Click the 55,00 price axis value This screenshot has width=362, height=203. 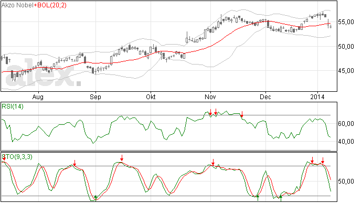[346, 22]
